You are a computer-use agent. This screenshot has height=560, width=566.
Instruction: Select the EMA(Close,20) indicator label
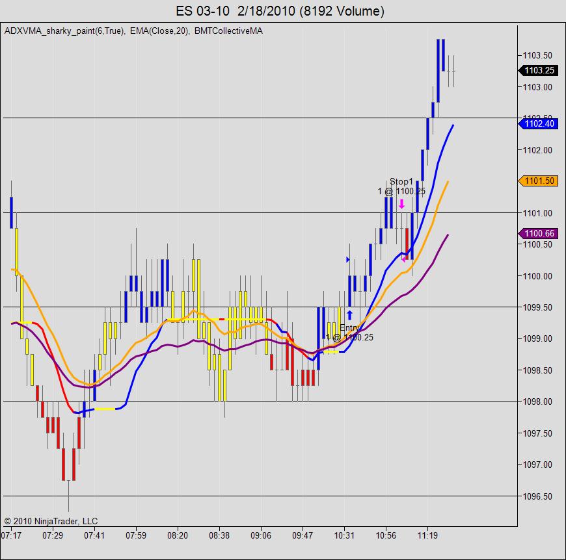(159, 31)
